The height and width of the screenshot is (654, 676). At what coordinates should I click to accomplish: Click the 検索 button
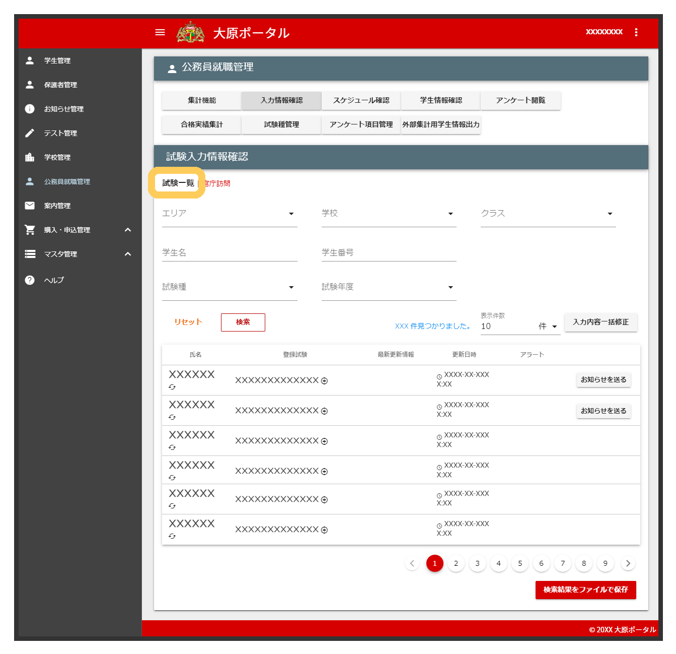pos(243,322)
